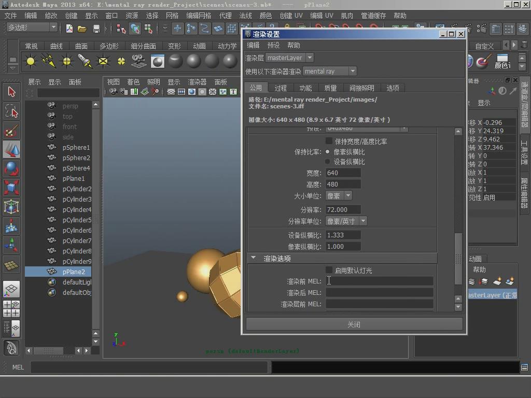
Task: Open the 预设 menu in render settings
Action: 273,46
